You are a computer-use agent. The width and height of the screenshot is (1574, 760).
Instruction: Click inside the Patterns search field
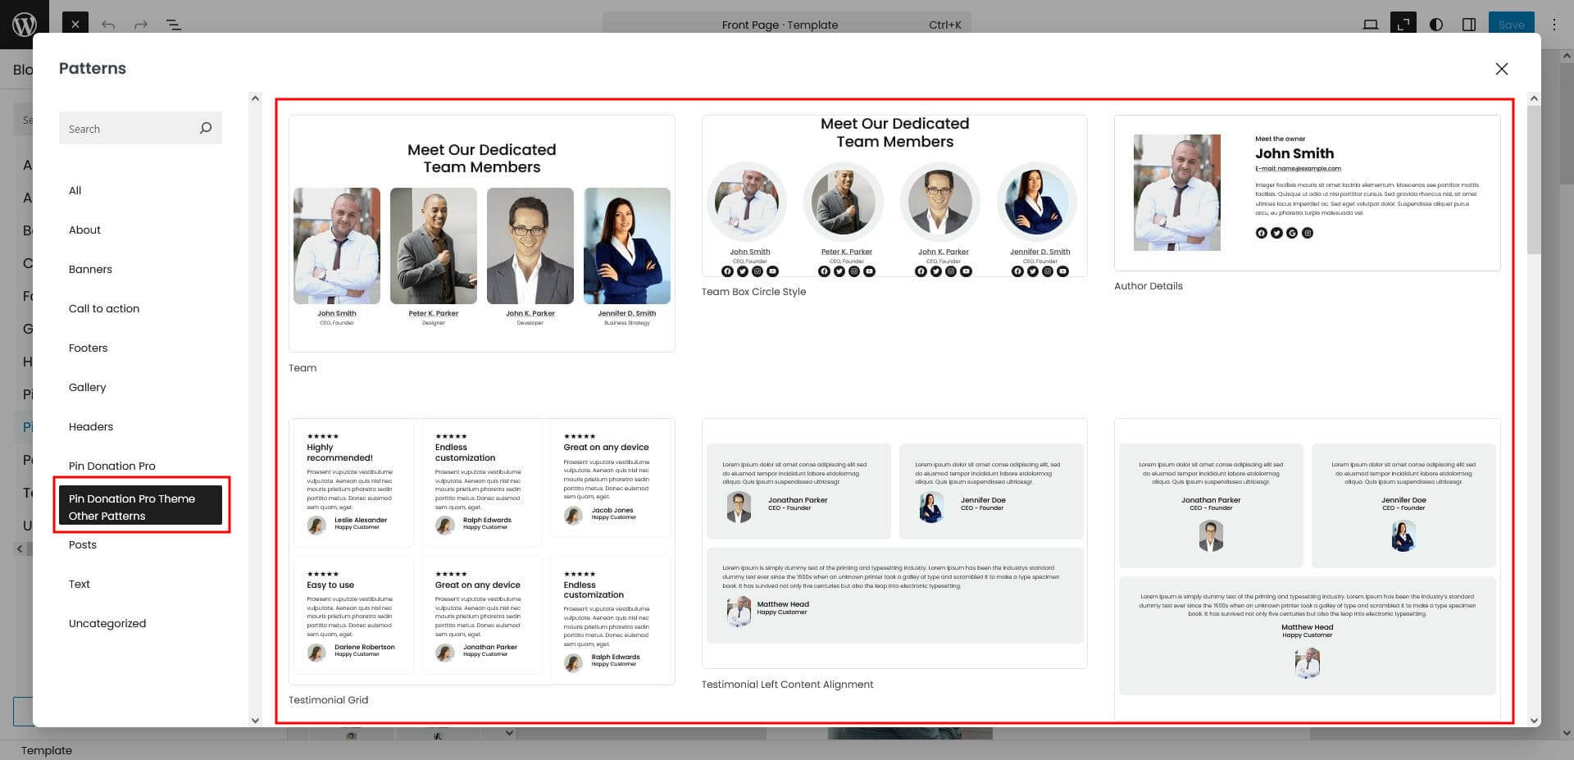tap(127, 129)
